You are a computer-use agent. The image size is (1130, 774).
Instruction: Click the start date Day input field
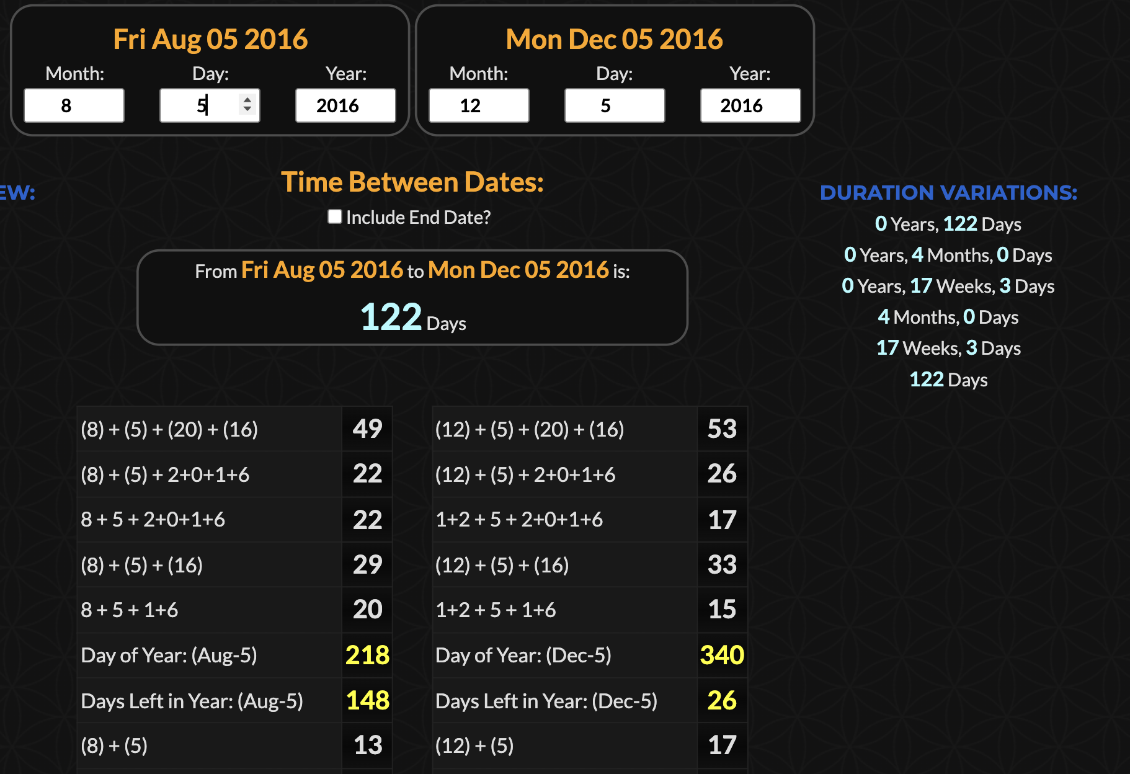pos(210,105)
